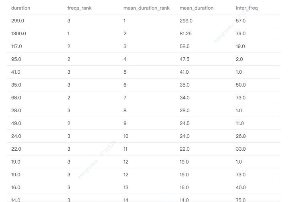
Task: Select the inter_freq cell showing 57.0
Action: click(241, 21)
